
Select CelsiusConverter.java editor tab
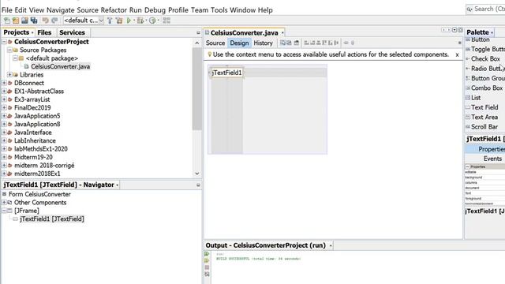(x=244, y=33)
